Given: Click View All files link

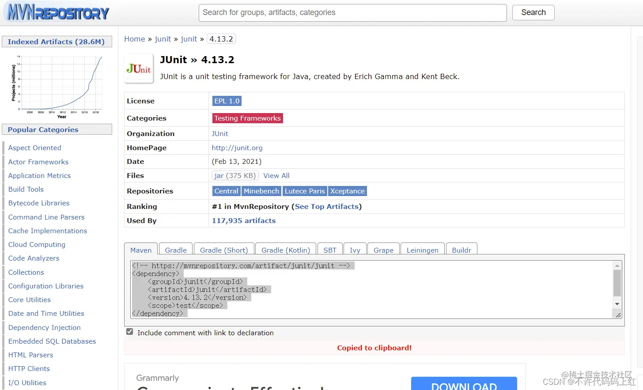Looking at the screenshot, I should [276, 175].
